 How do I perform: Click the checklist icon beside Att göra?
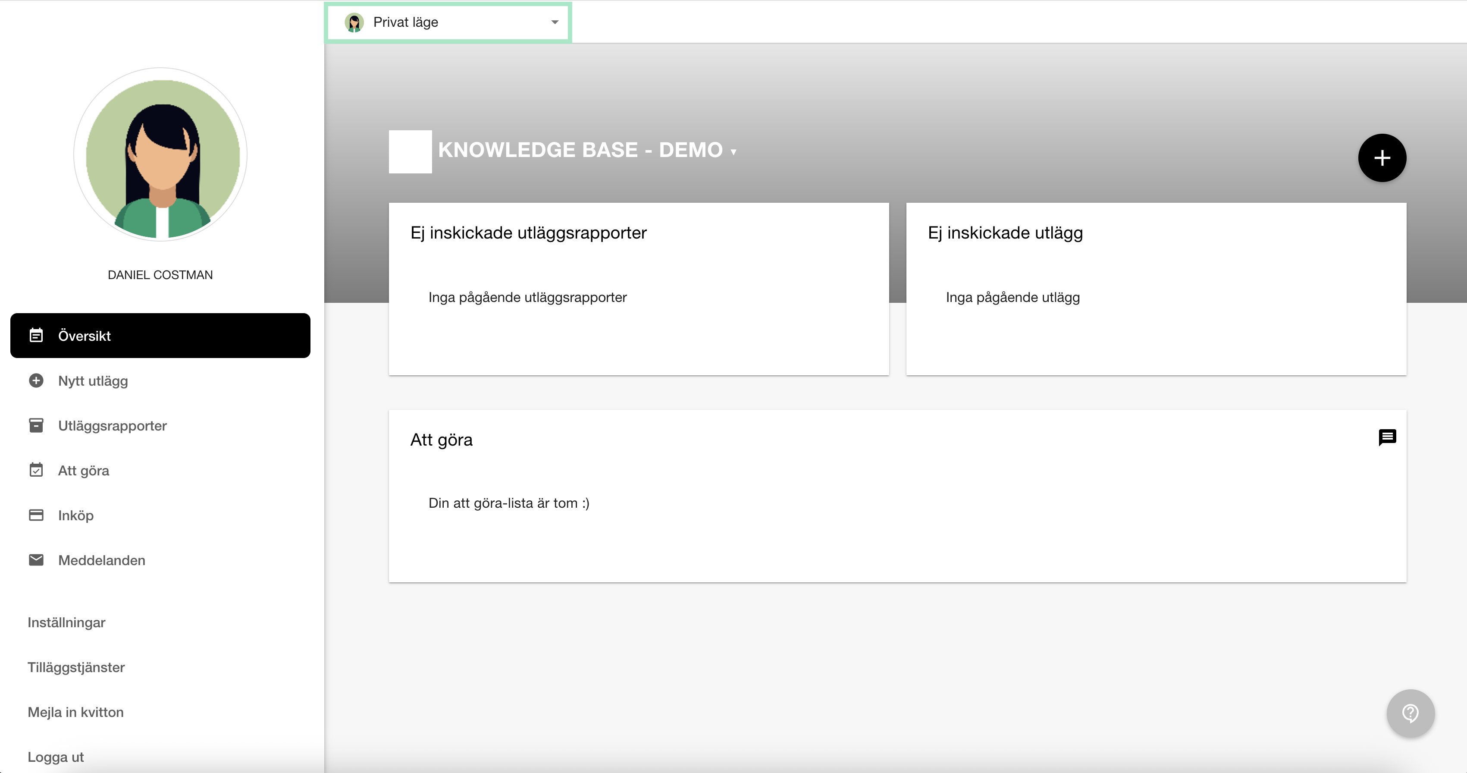click(36, 470)
